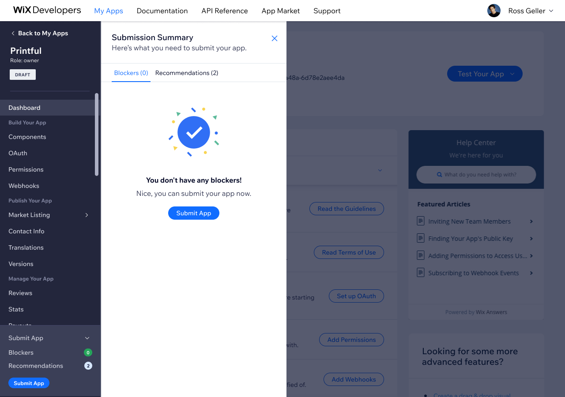
Task: Collapse the Submit App section chevron
Action: coord(87,338)
